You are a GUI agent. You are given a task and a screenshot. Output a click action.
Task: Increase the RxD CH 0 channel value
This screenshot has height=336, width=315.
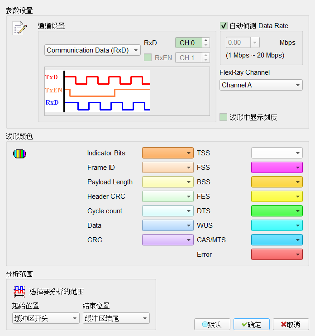206,40
